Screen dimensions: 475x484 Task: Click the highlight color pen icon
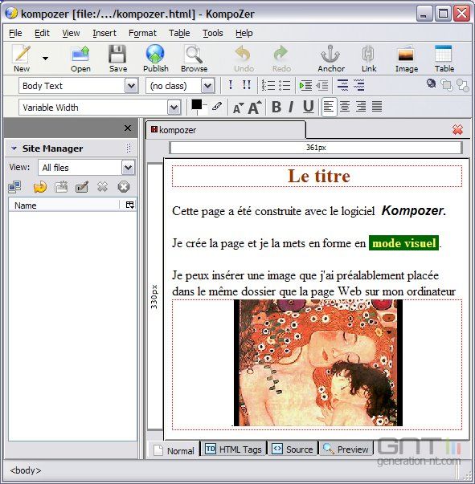click(217, 107)
